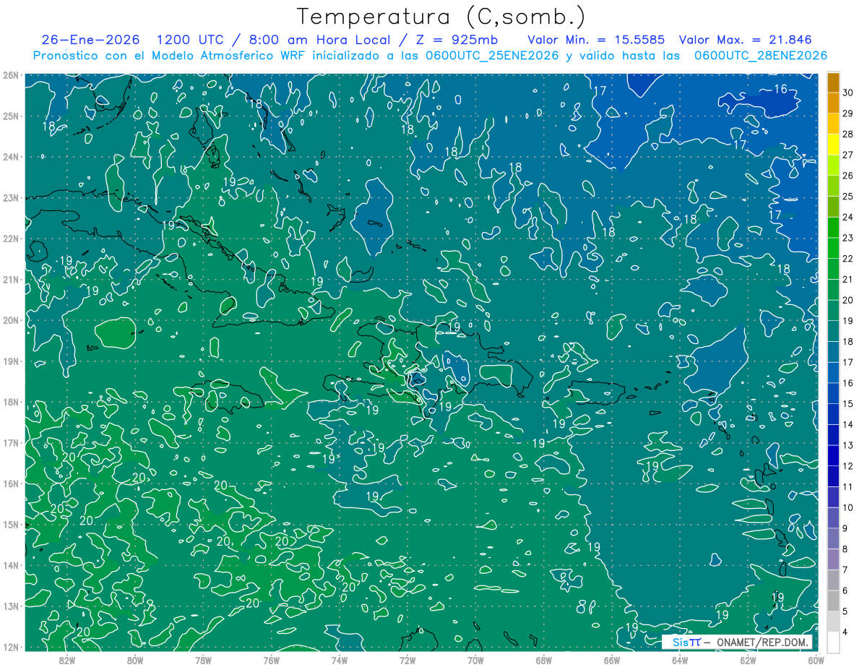This screenshot has height=670, width=867.
Task: Click the 'Valor Max. = 21.846' readout
Action: [745, 40]
